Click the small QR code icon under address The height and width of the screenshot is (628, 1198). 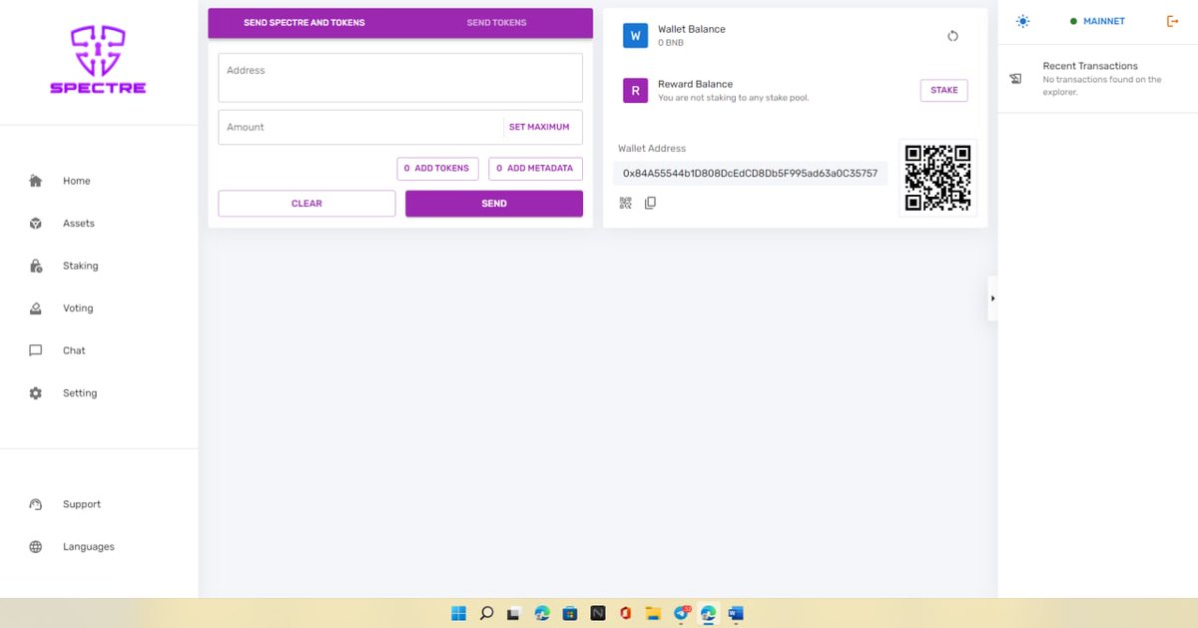(x=626, y=203)
